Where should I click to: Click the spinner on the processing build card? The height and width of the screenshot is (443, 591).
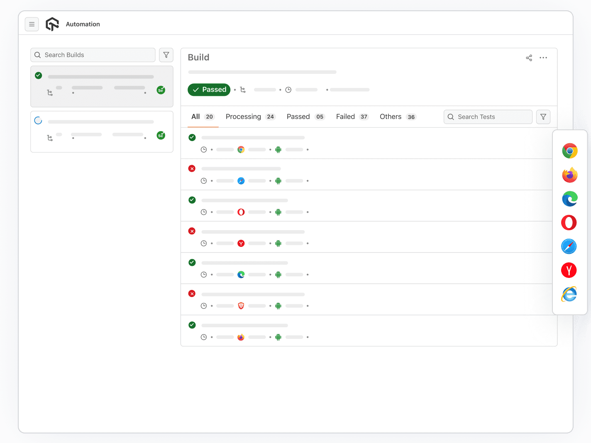(x=38, y=120)
